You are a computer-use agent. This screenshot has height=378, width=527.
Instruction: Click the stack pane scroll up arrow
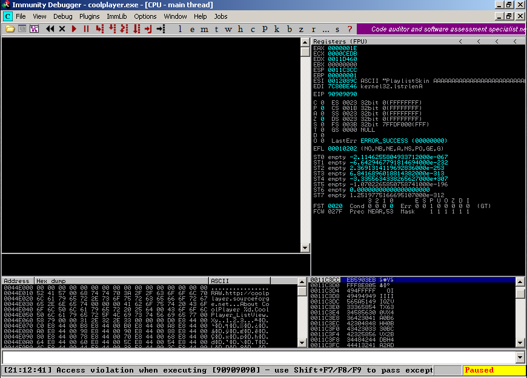pyautogui.click(x=520, y=282)
